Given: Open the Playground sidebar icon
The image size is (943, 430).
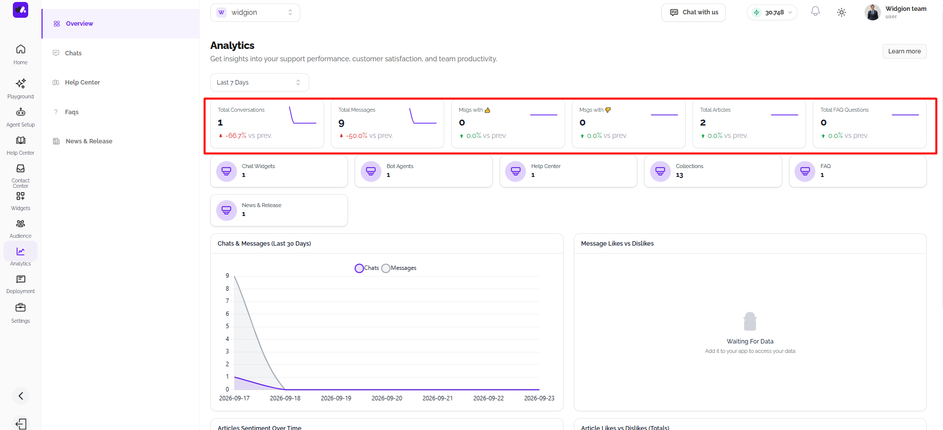Looking at the screenshot, I should (x=20, y=84).
